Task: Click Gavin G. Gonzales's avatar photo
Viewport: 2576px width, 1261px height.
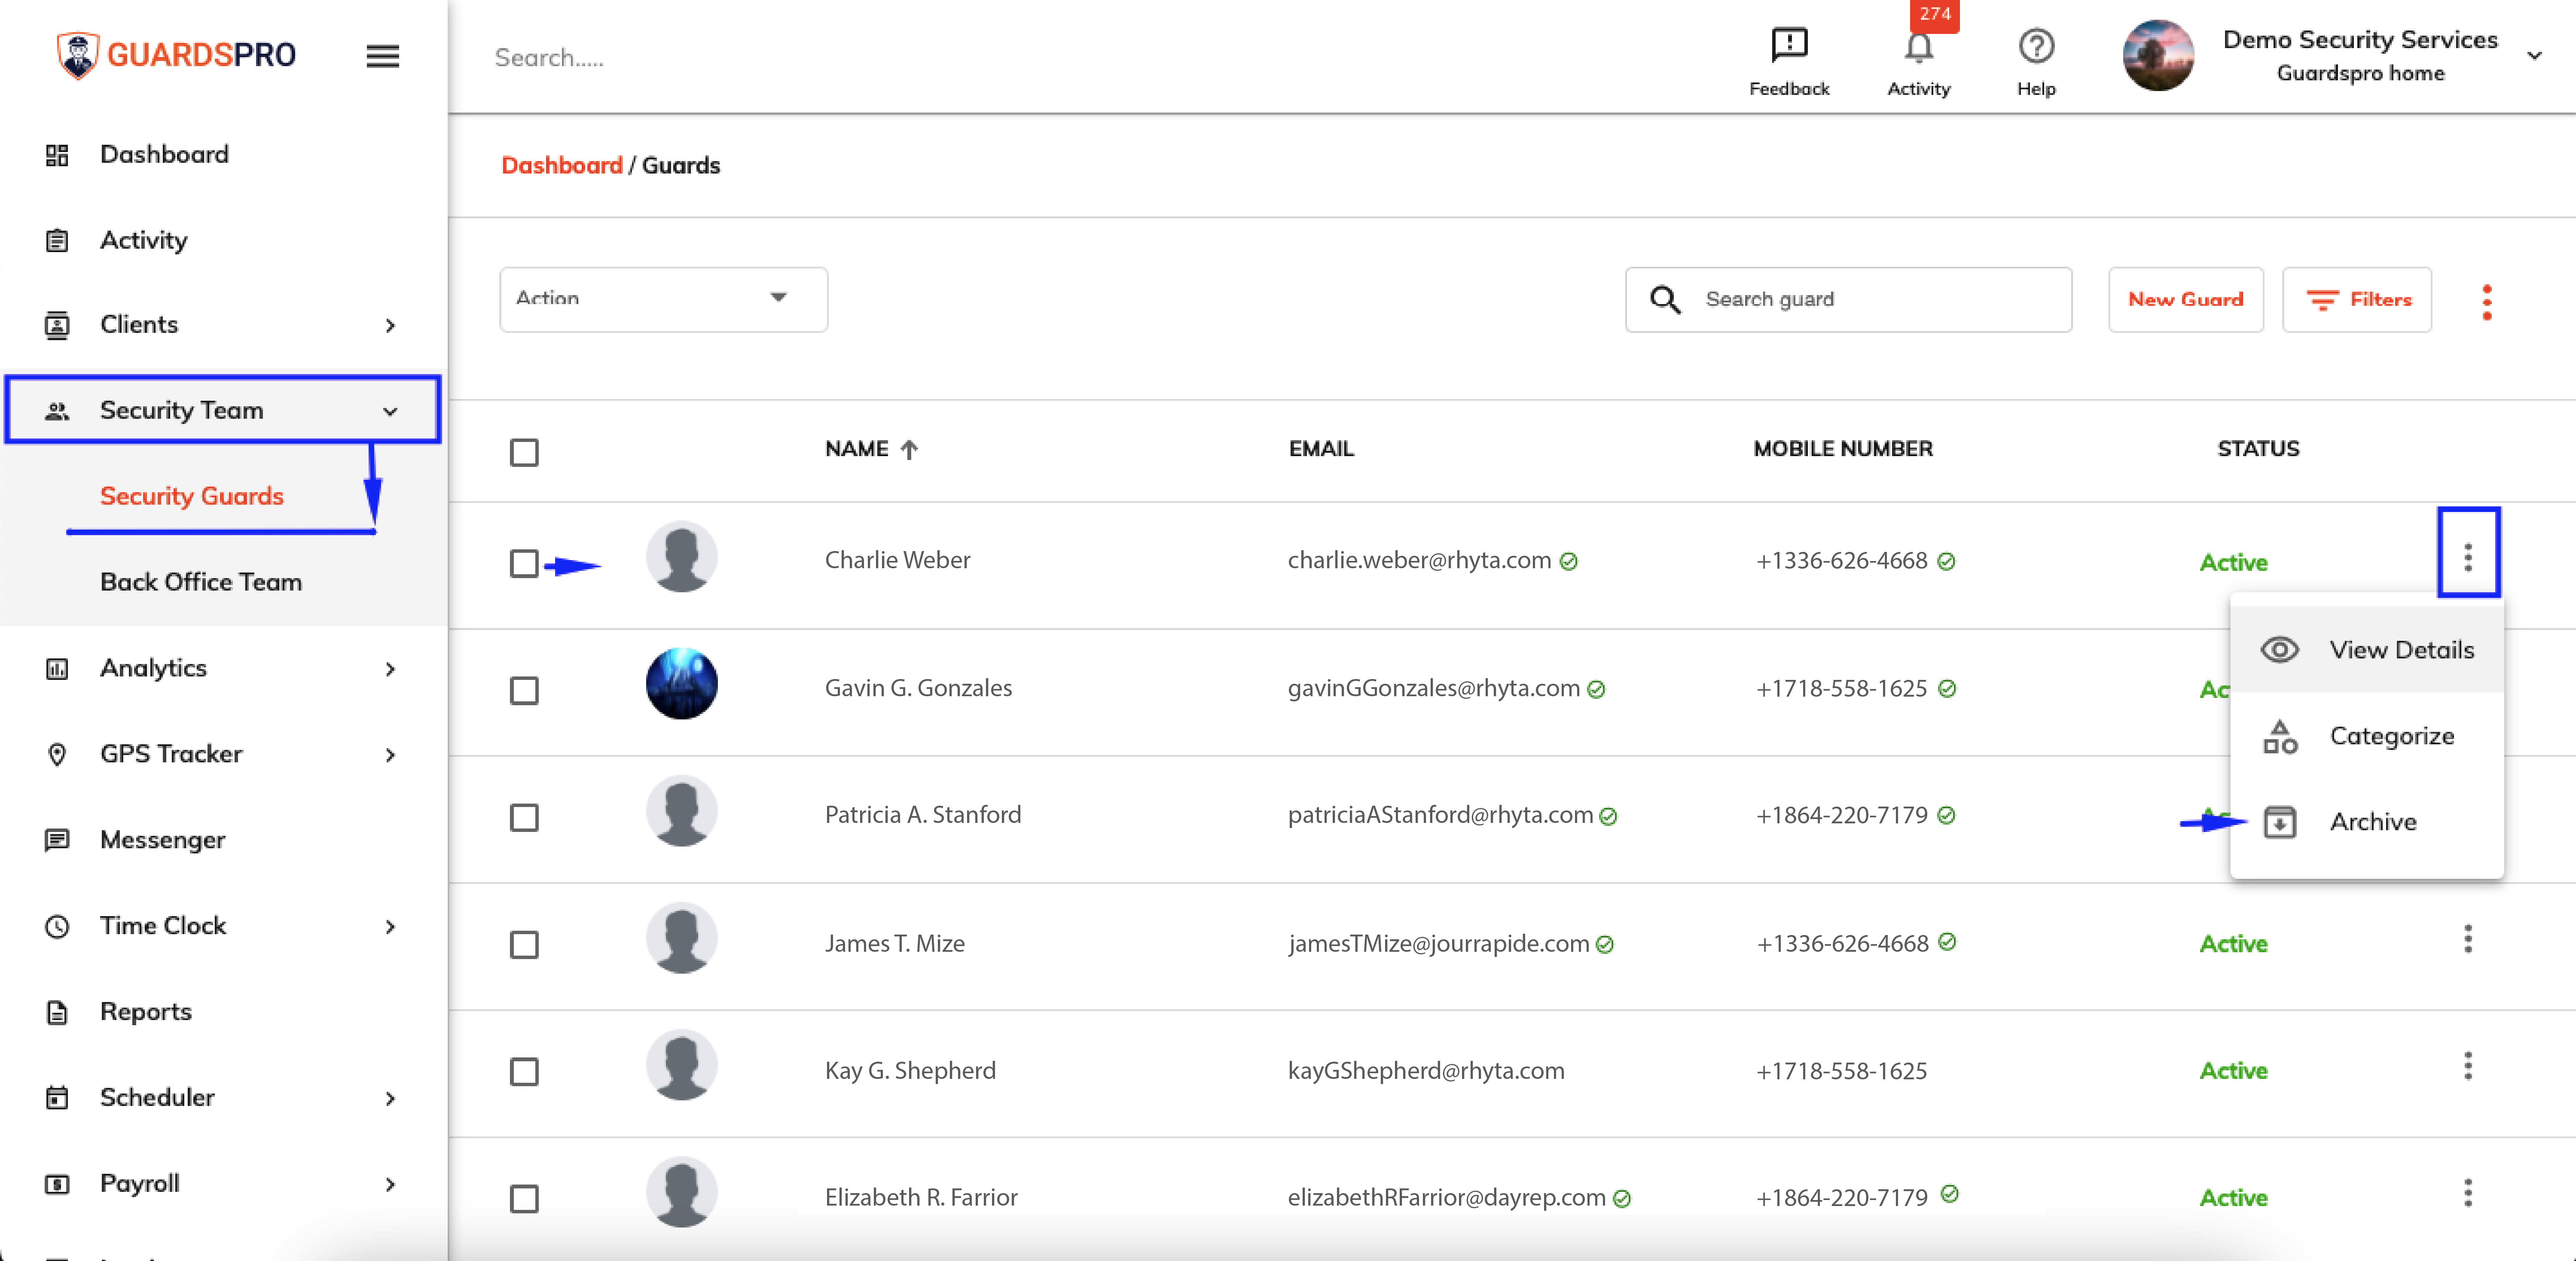Action: [x=682, y=684]
